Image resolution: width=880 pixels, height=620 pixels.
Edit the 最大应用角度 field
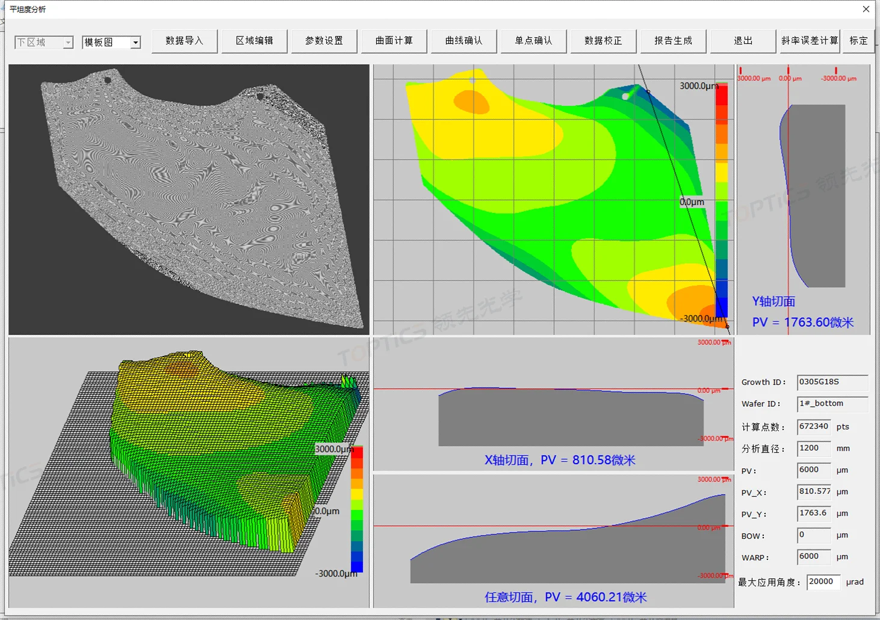823,582
